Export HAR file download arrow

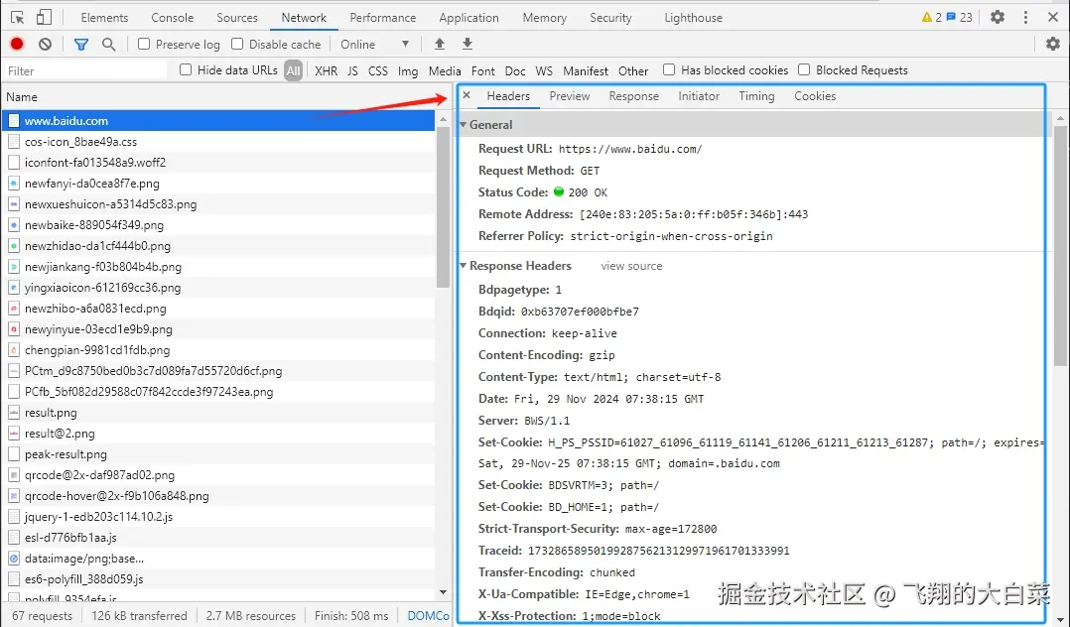[x=468, y=45]
